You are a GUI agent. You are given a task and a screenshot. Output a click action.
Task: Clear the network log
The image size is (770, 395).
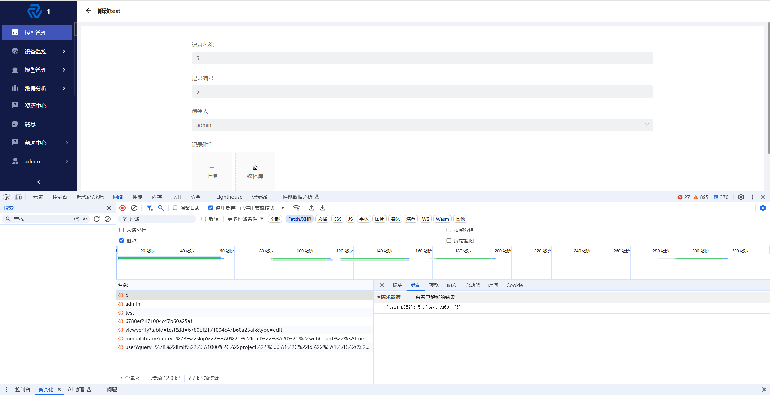click(134, 208)
